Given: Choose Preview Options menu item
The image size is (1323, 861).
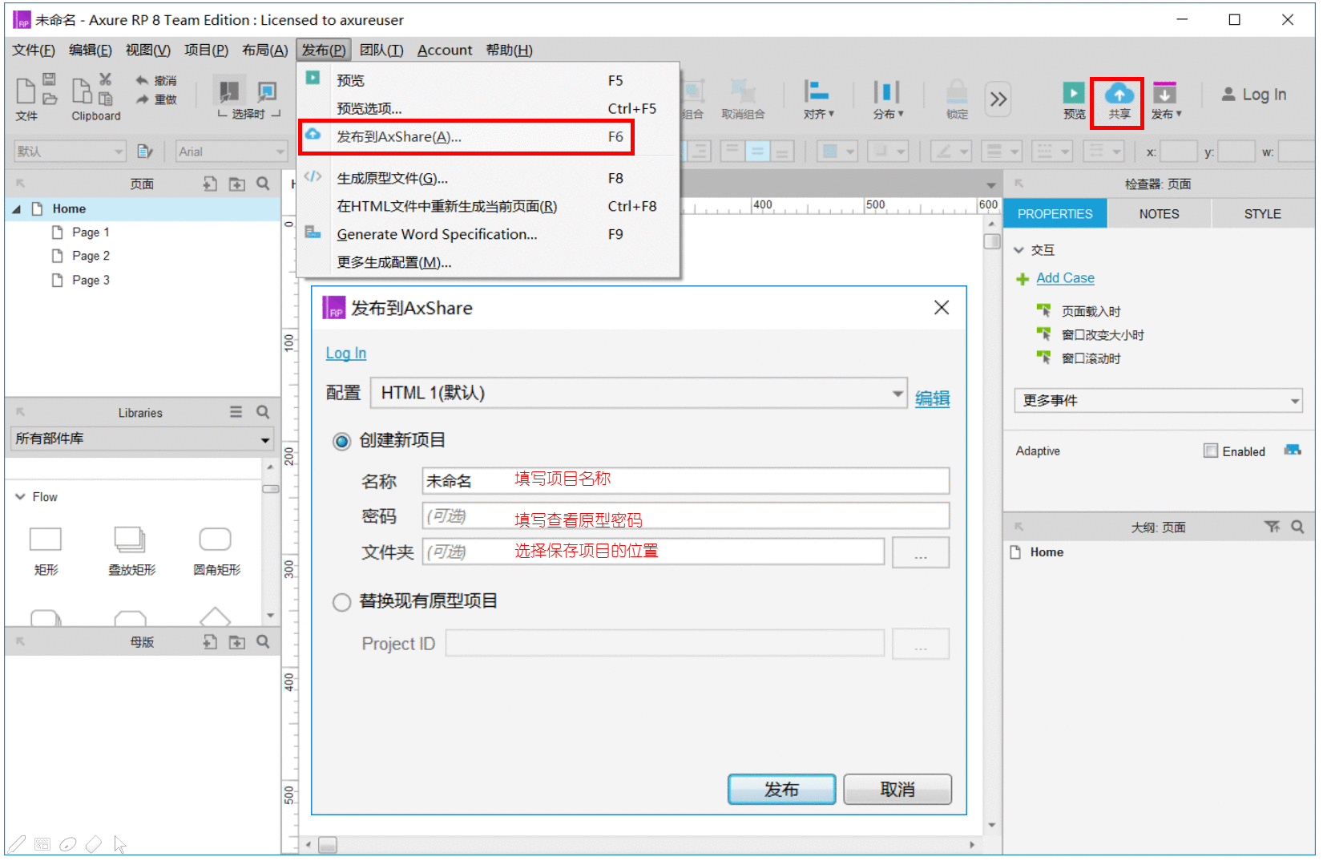Looking at the screenshot, I should click(488, 108).
